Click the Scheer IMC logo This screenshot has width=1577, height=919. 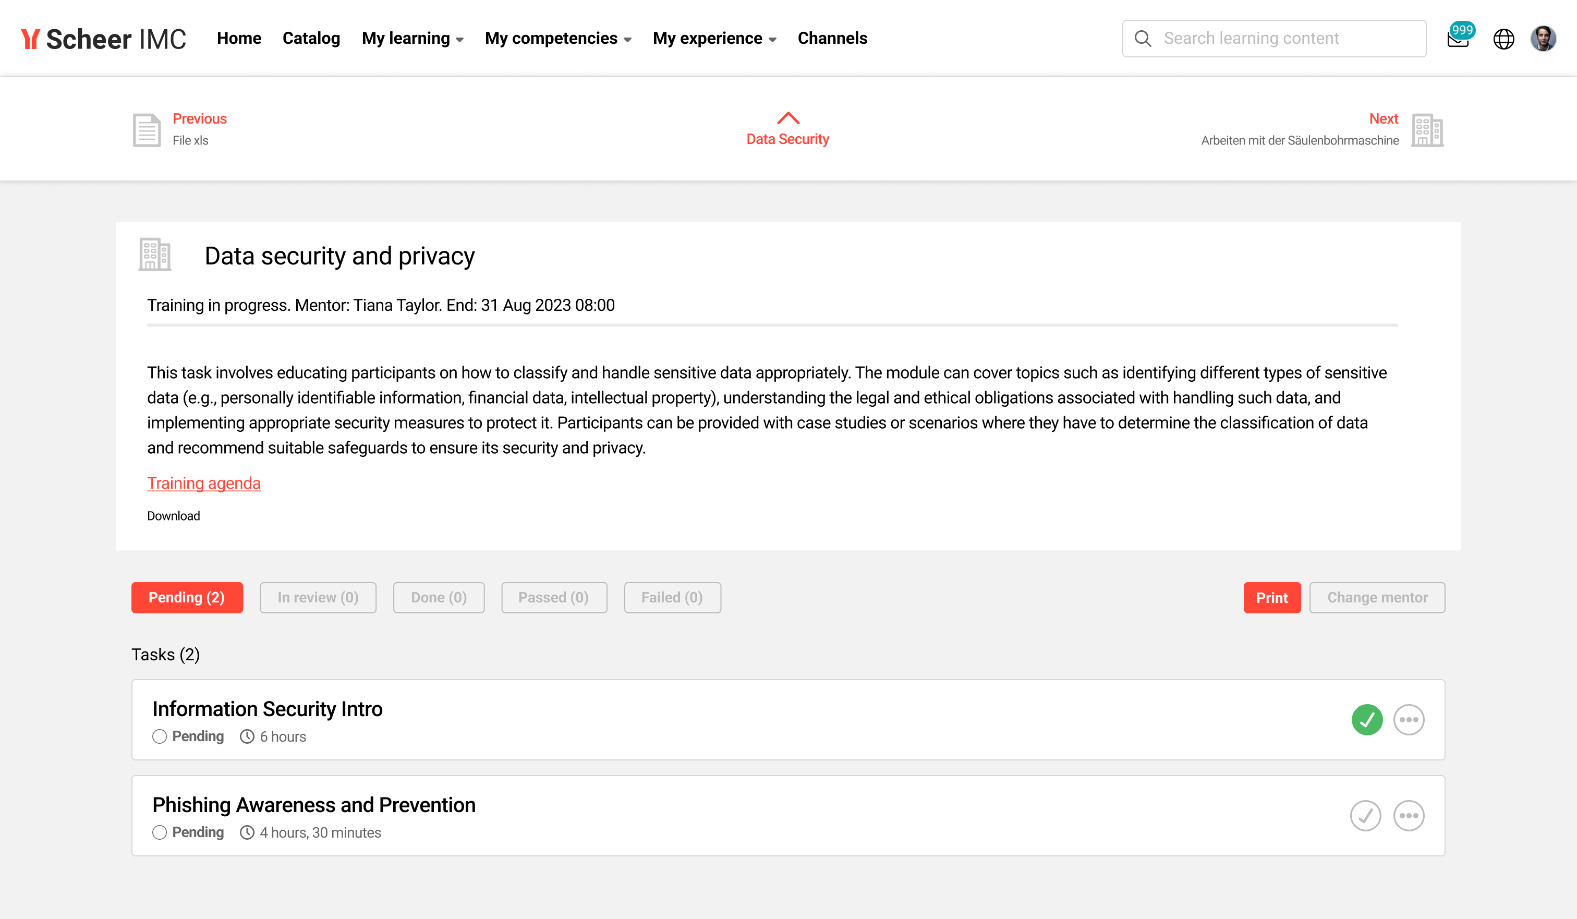click(x=104, y=39)
